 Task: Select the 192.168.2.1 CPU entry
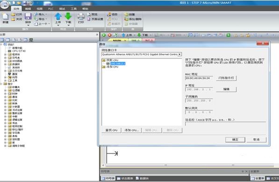coord(118,63)
